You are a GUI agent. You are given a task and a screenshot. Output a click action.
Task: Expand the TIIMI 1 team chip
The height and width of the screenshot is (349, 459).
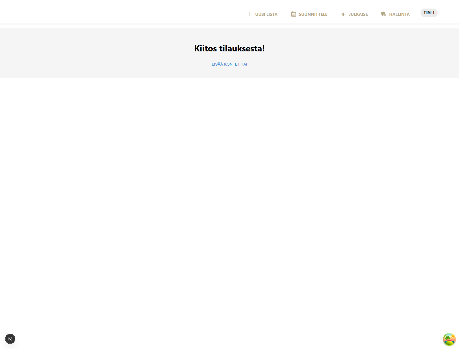click(x=429, y=13)
